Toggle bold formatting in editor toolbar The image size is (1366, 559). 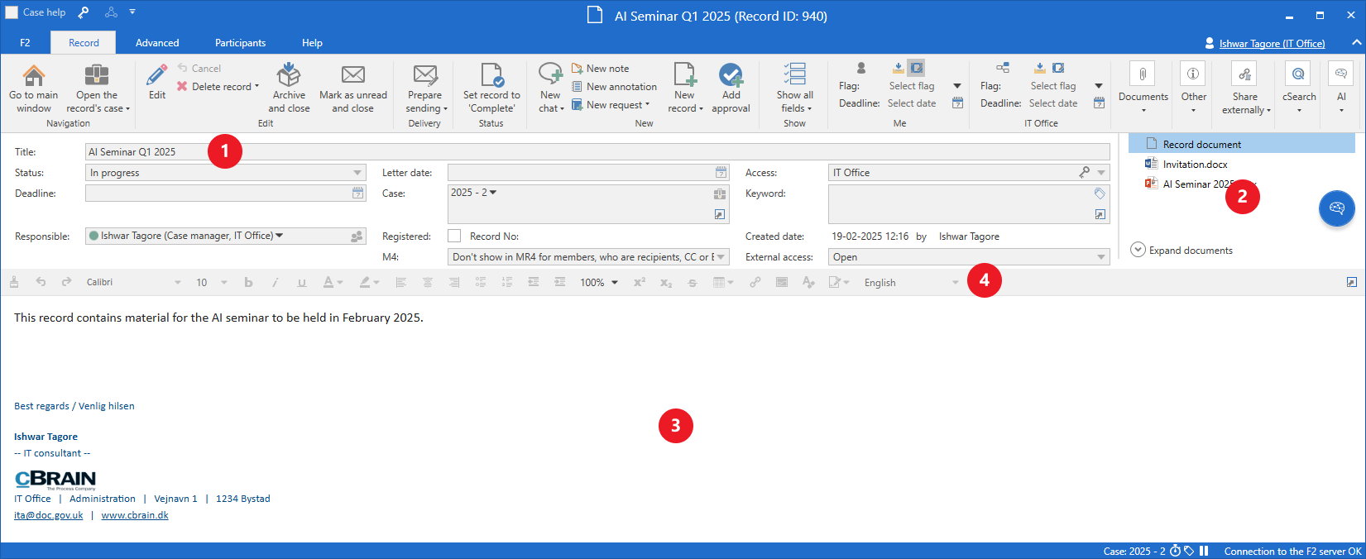tap(248, 283)
